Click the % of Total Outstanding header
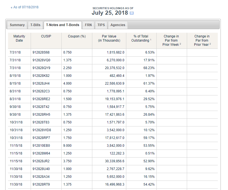The image size is (228, 190). tap(141, 38)
